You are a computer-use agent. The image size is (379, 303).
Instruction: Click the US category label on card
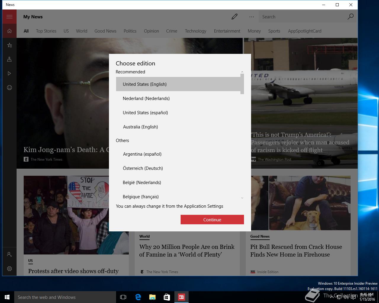point(30,261)
